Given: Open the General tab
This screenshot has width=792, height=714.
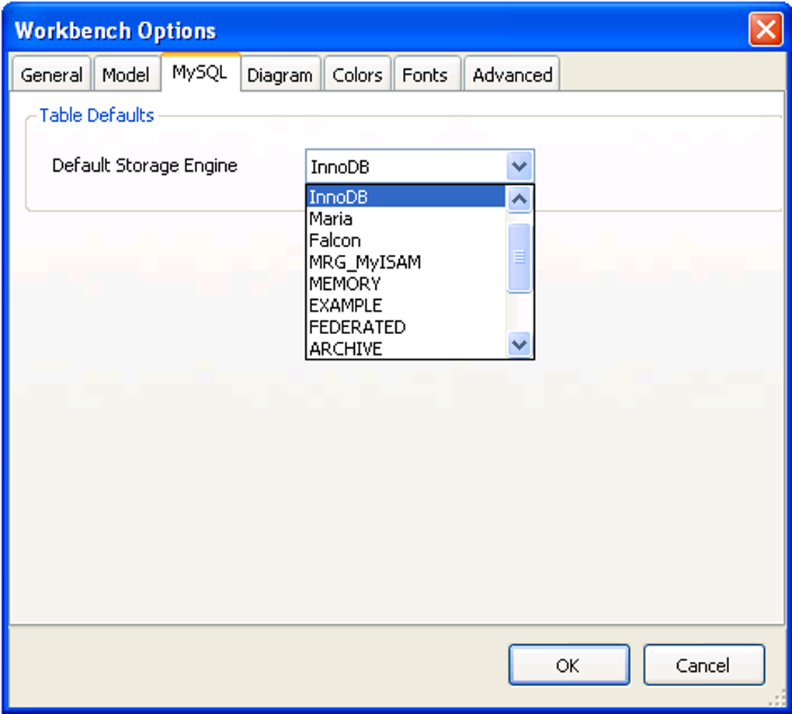Looking at the screenshot, I should [51, 75].
